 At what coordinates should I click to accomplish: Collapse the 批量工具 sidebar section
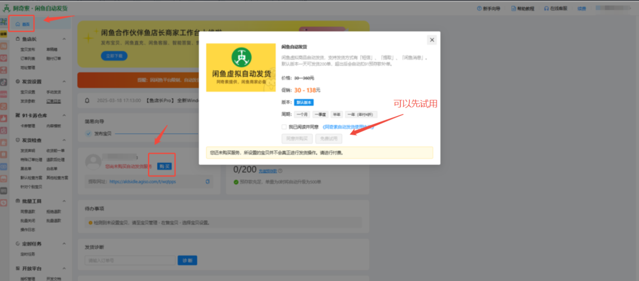[64, 201]
